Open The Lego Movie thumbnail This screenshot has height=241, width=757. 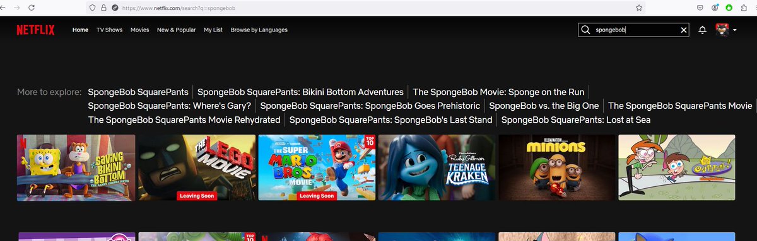point(197,167)
